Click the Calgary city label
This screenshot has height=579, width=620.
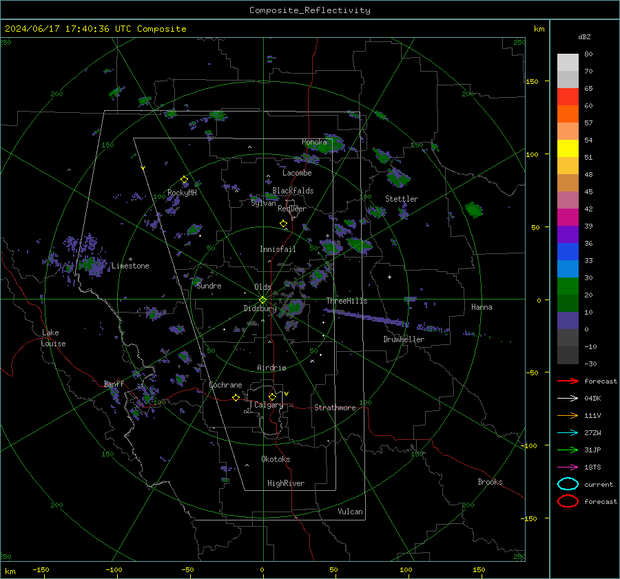point(269,405)
